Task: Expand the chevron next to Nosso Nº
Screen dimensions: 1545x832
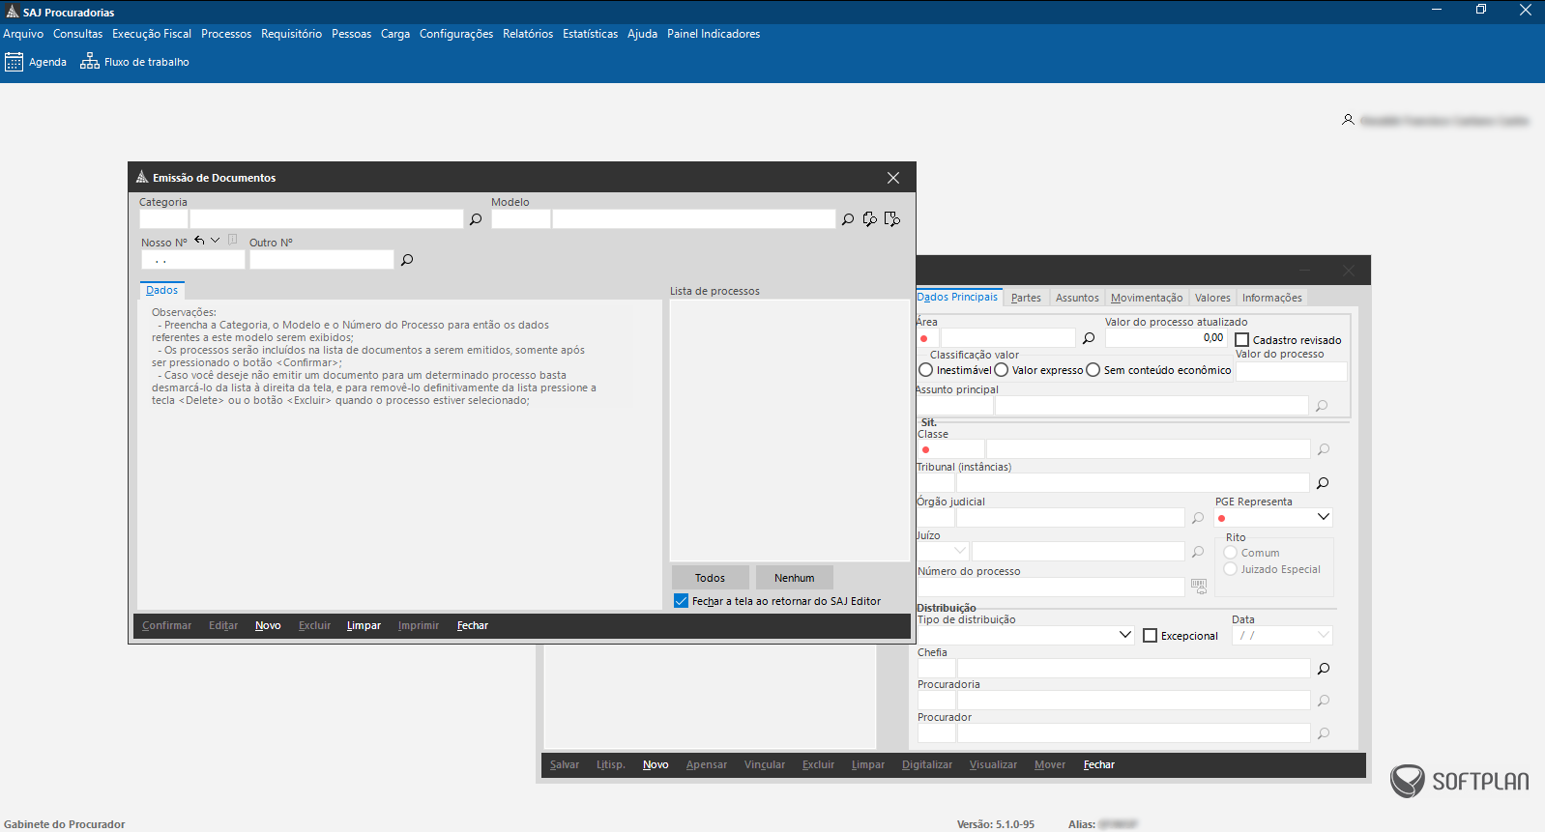Action: (216, 241)
